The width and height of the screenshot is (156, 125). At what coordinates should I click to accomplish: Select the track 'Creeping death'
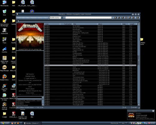pyautogui.click(x=90, y=53)
